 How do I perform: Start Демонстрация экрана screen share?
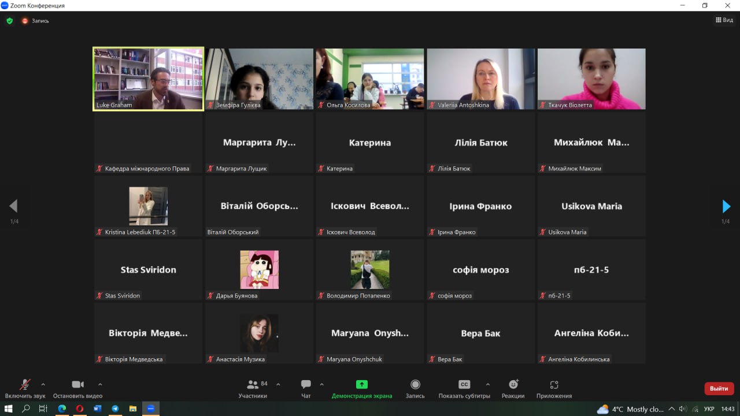[x=362, y=389]
